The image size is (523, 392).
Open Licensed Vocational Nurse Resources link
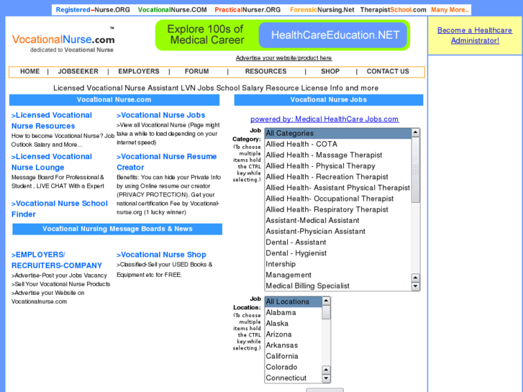[x=52, y=120]
